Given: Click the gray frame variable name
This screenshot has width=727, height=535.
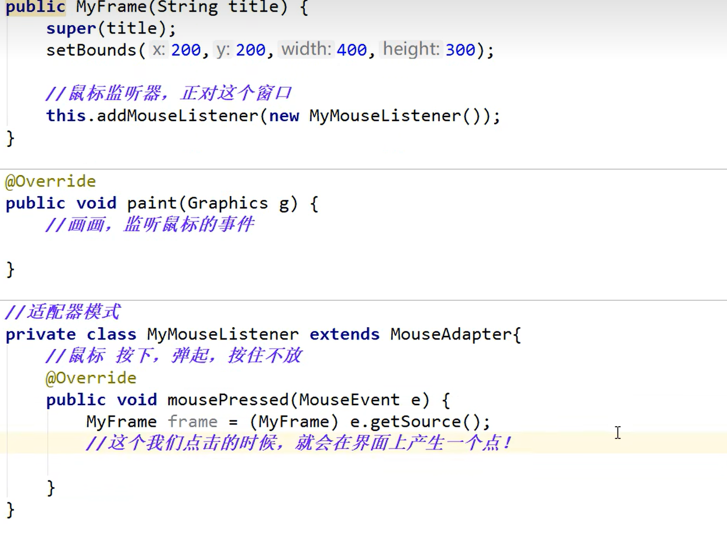Looking at the screenshot, I should 192,421.
